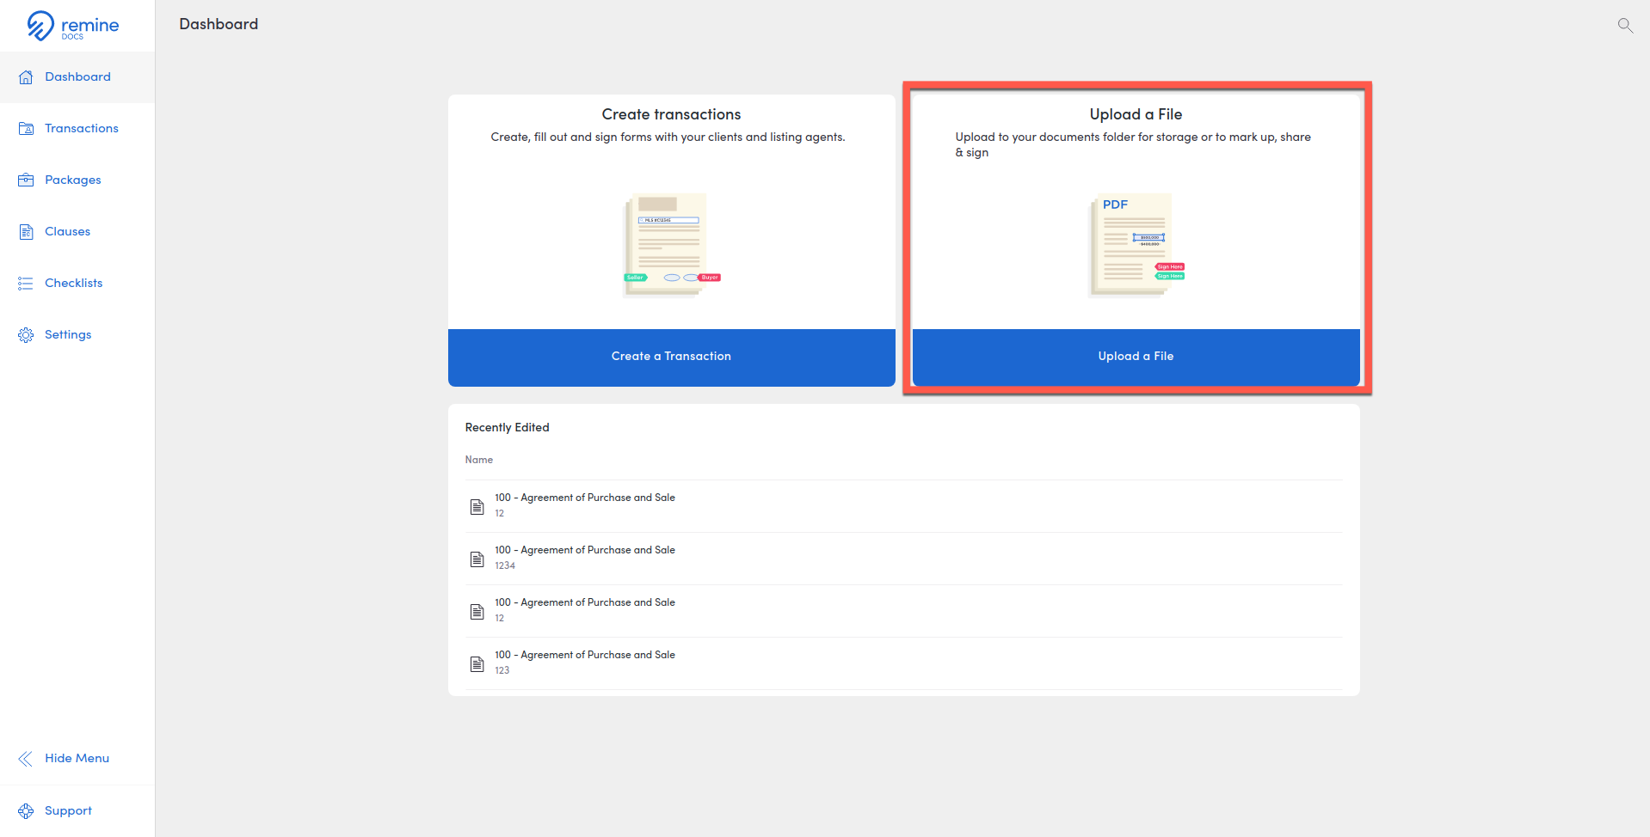Click the Packages briefcase icon
1650x837 pixels.
(x=26, y=180)
